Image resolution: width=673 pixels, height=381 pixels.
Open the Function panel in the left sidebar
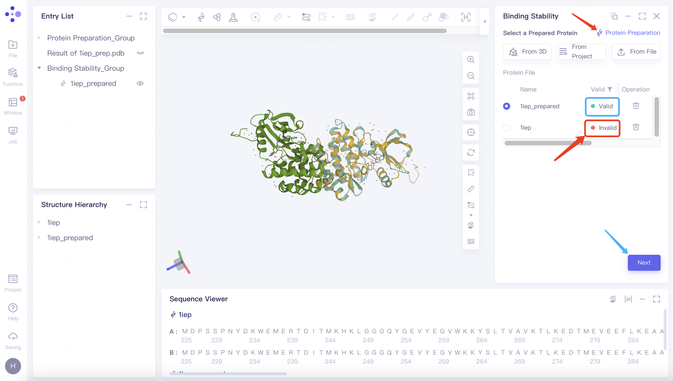(13, 76)
